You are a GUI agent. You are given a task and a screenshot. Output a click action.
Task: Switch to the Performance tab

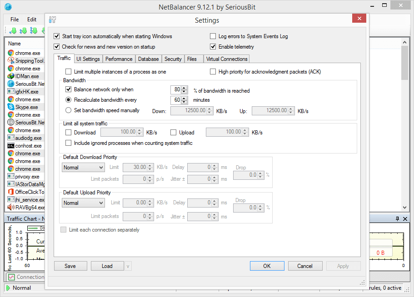[119, 59]
